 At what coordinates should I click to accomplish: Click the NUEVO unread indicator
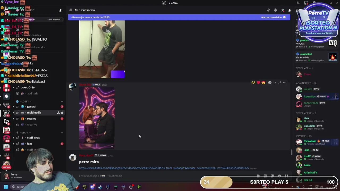tap(6, 167)
